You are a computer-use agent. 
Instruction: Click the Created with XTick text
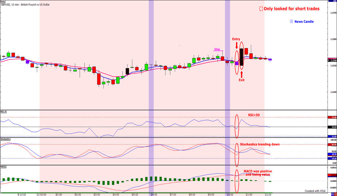pos(315,191)
